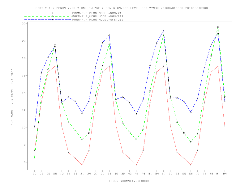The height and width of the screenshot is (189, 245).
Task: Click x-axis tick label 84
Action: 225,174
